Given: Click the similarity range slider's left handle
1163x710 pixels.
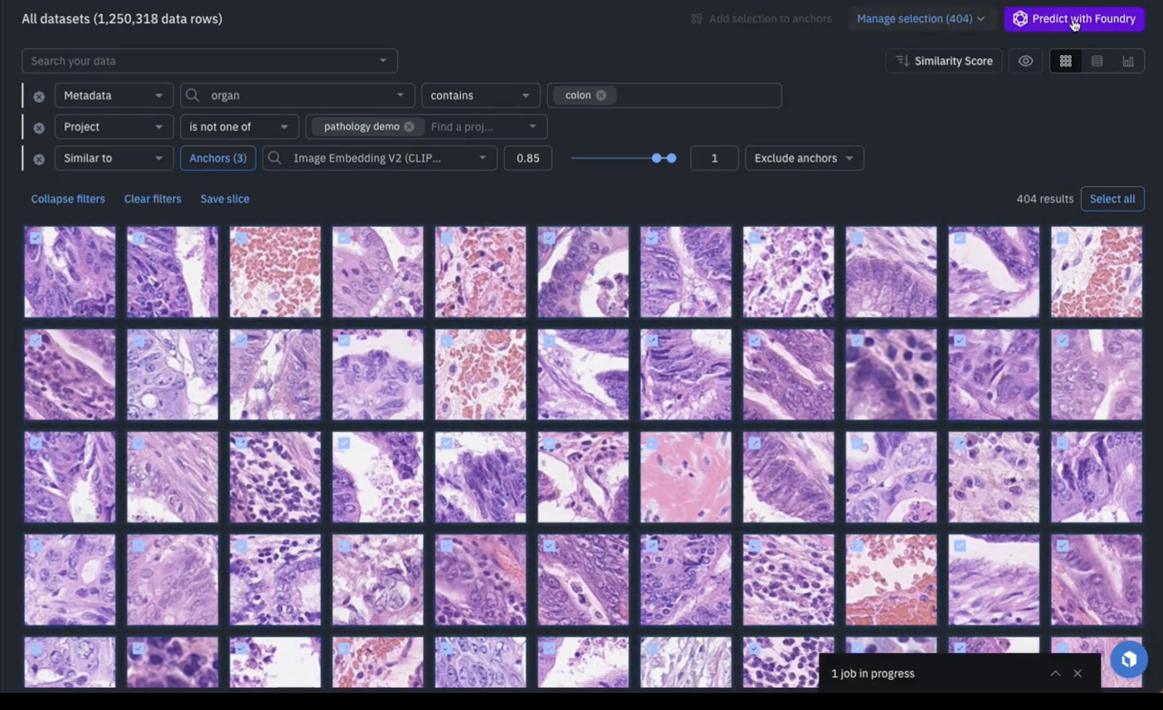Looking at the screenshot, I should (x=656, y=158).
